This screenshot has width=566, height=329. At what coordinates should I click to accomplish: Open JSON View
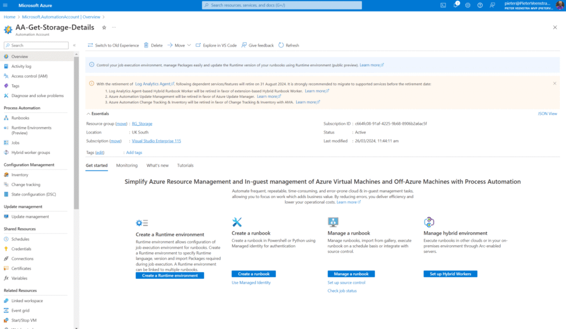pyautogui.click(x=547, y=114)
